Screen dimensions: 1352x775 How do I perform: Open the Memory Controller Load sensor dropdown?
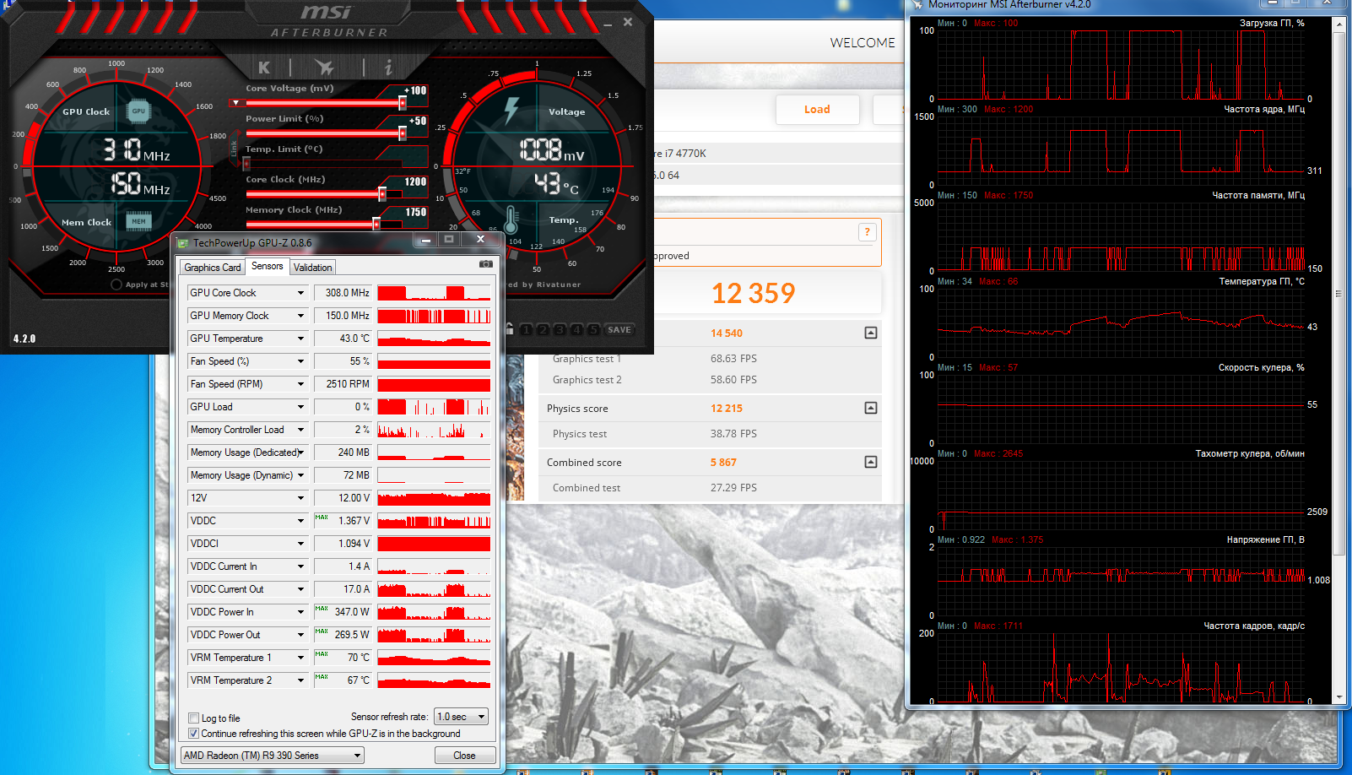pyautogui.click(x=300, y=430)
